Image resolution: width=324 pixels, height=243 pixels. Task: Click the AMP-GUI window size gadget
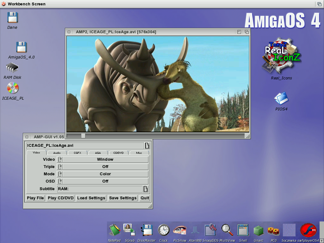[x=150, y=206]
